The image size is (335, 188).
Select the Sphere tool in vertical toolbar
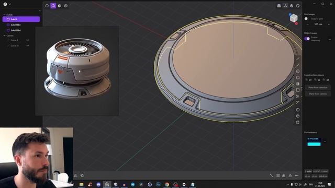(x=298, y=110)
